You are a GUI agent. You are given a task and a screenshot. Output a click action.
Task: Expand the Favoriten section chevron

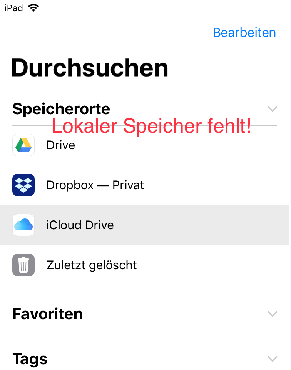coord(272,314)
